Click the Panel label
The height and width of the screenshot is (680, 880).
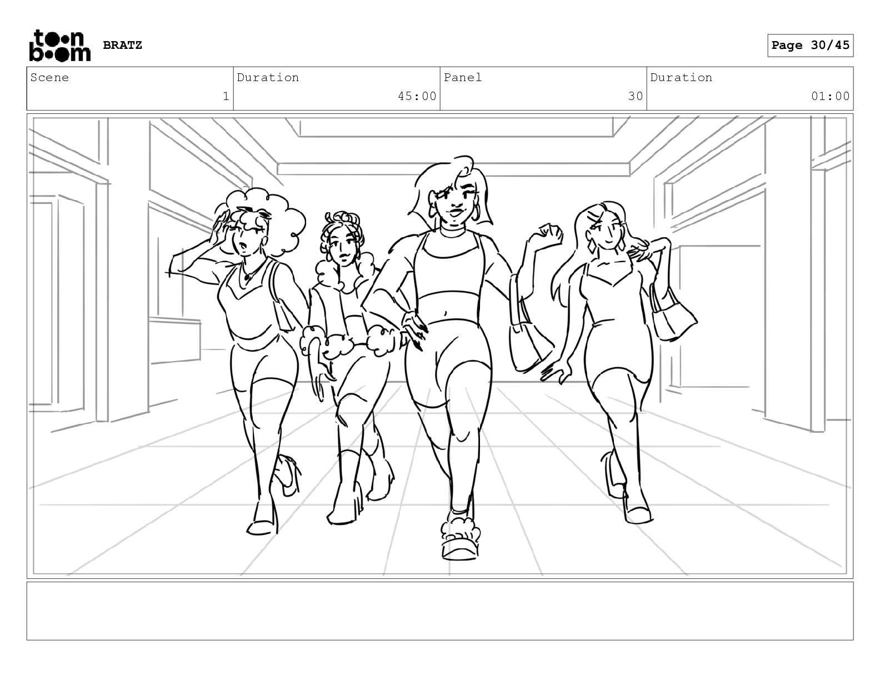click(463, 77)
